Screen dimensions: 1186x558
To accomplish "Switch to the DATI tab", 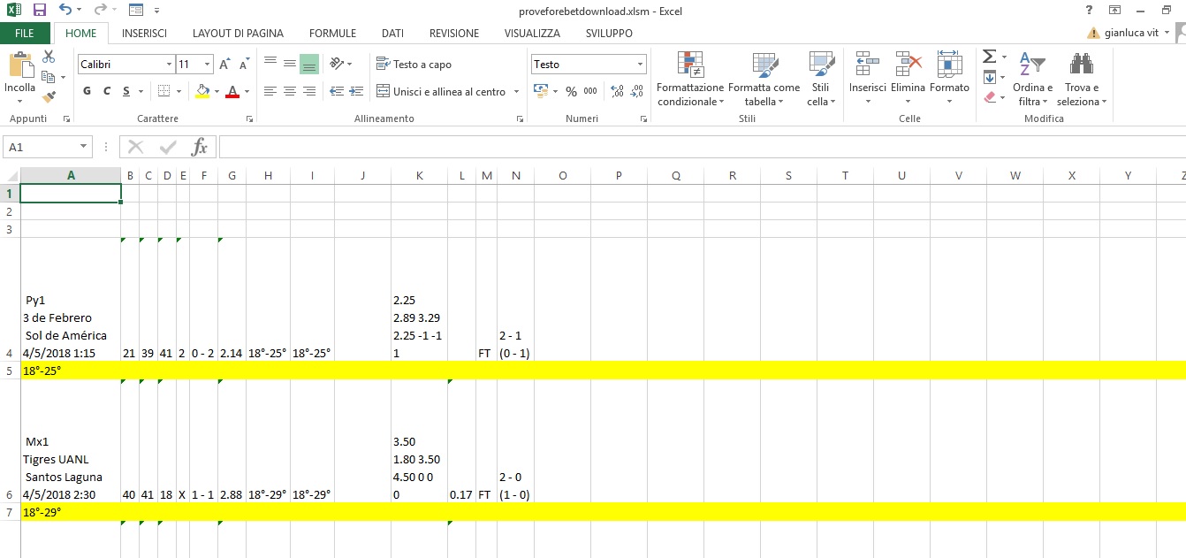I will click(x=392, y=34).
